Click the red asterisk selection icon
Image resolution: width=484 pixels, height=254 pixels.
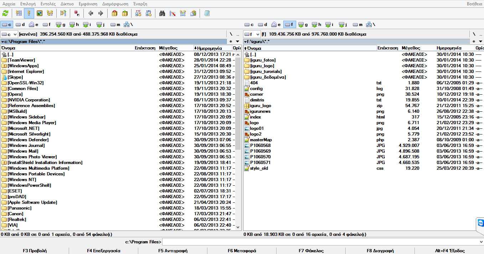77,14
